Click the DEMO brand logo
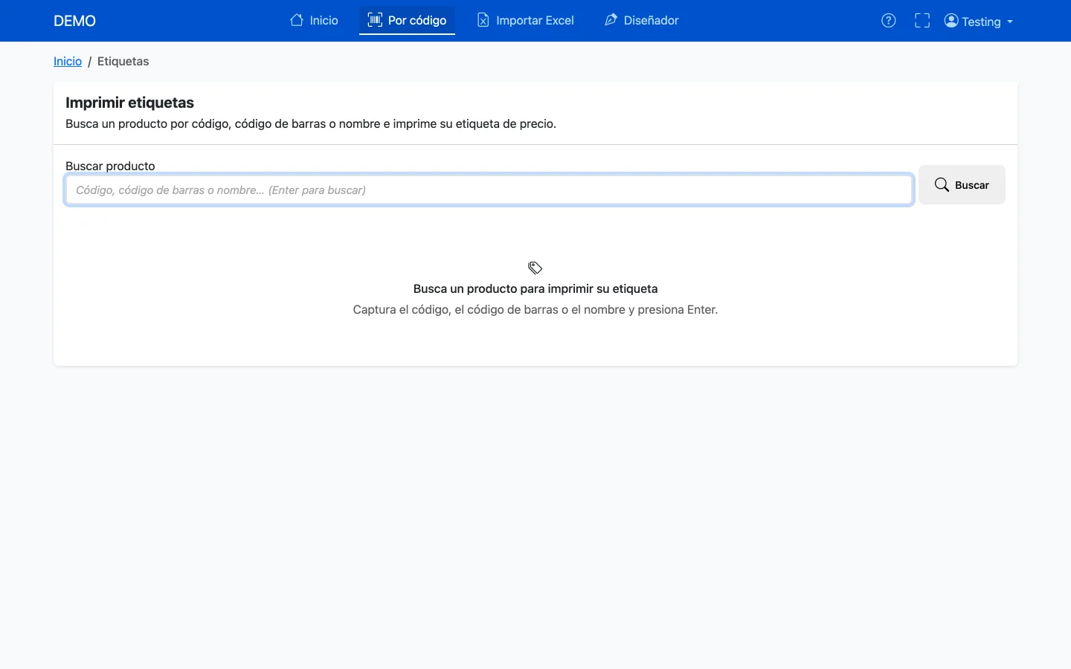Image resolution: width=1071 pixels, height=669 pixels. tap(74, 21)
